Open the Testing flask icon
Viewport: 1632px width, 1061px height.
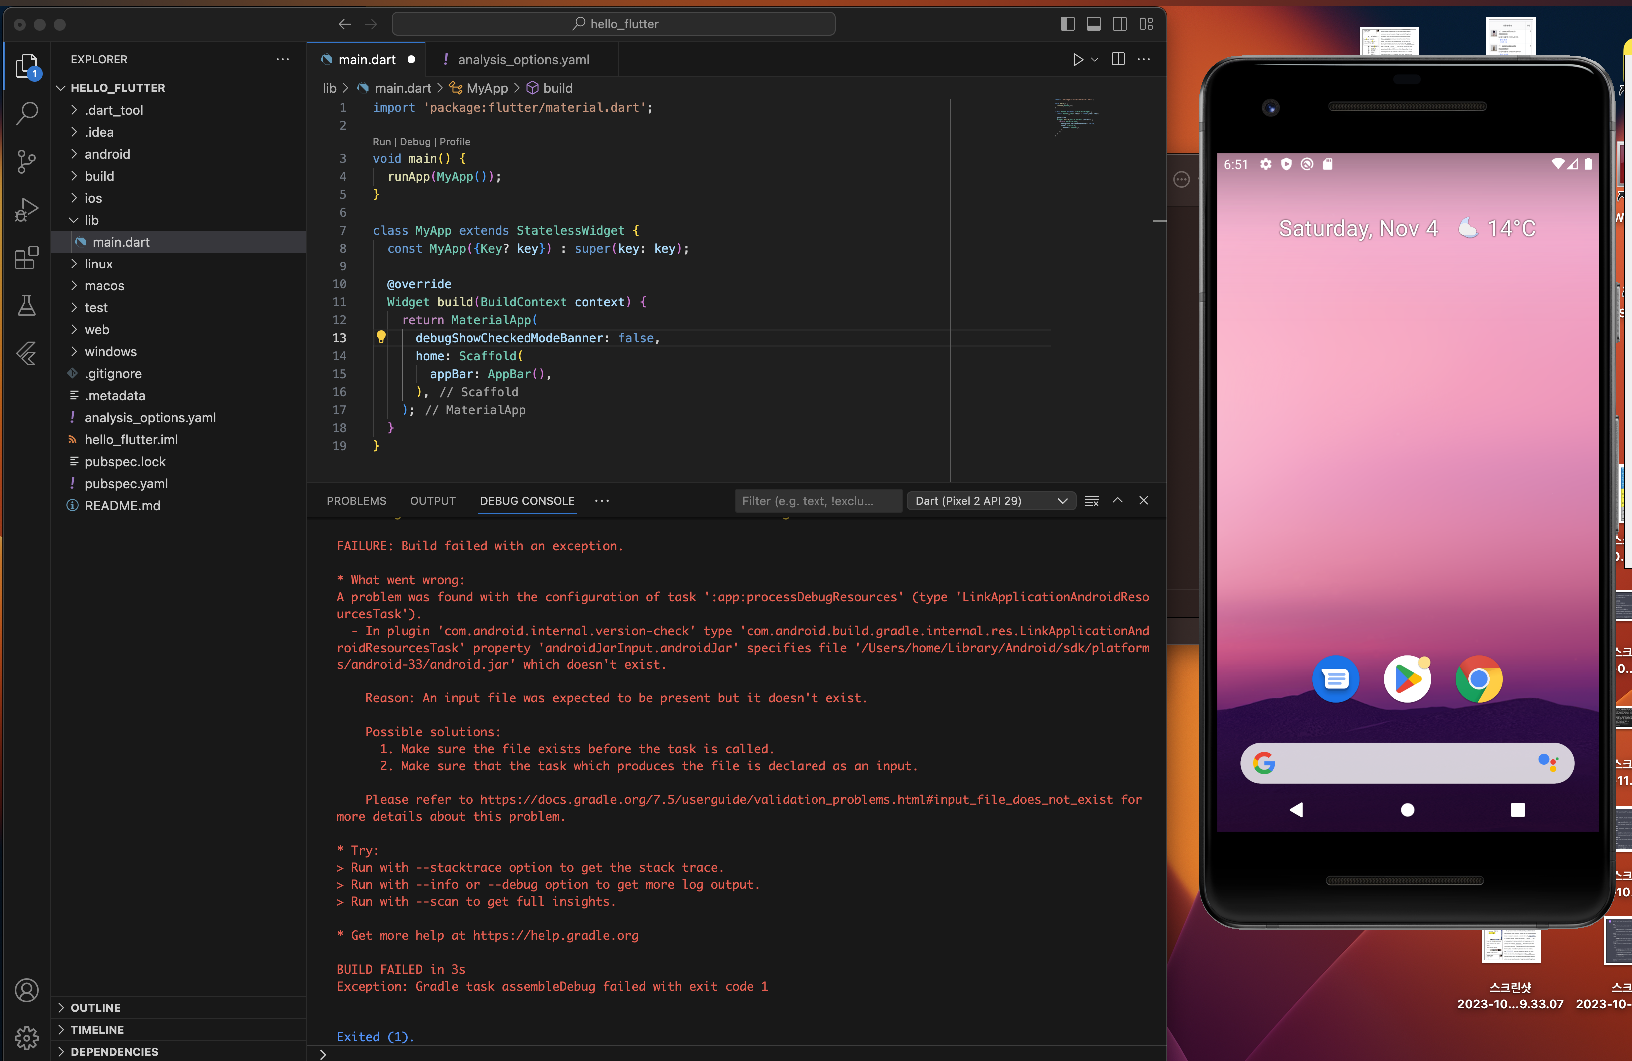point(27,306)
